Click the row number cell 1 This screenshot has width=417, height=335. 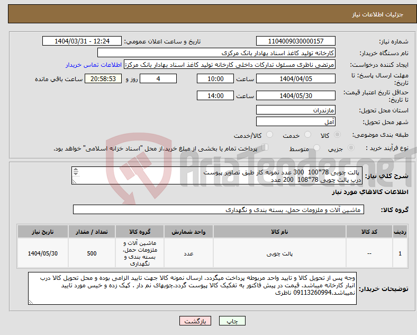coord(400,253)
